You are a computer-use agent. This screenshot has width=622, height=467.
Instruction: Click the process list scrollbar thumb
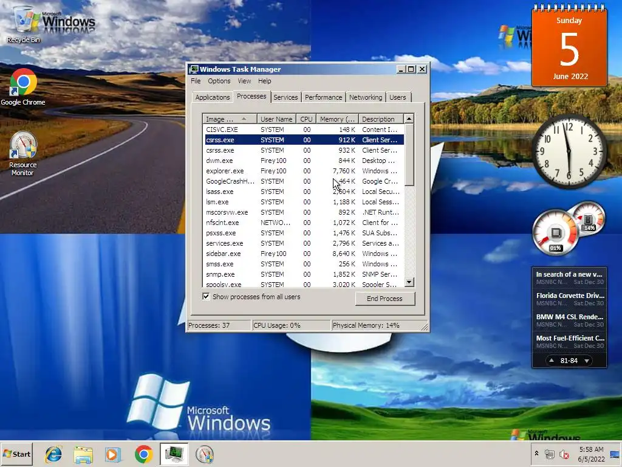(409, 155)
